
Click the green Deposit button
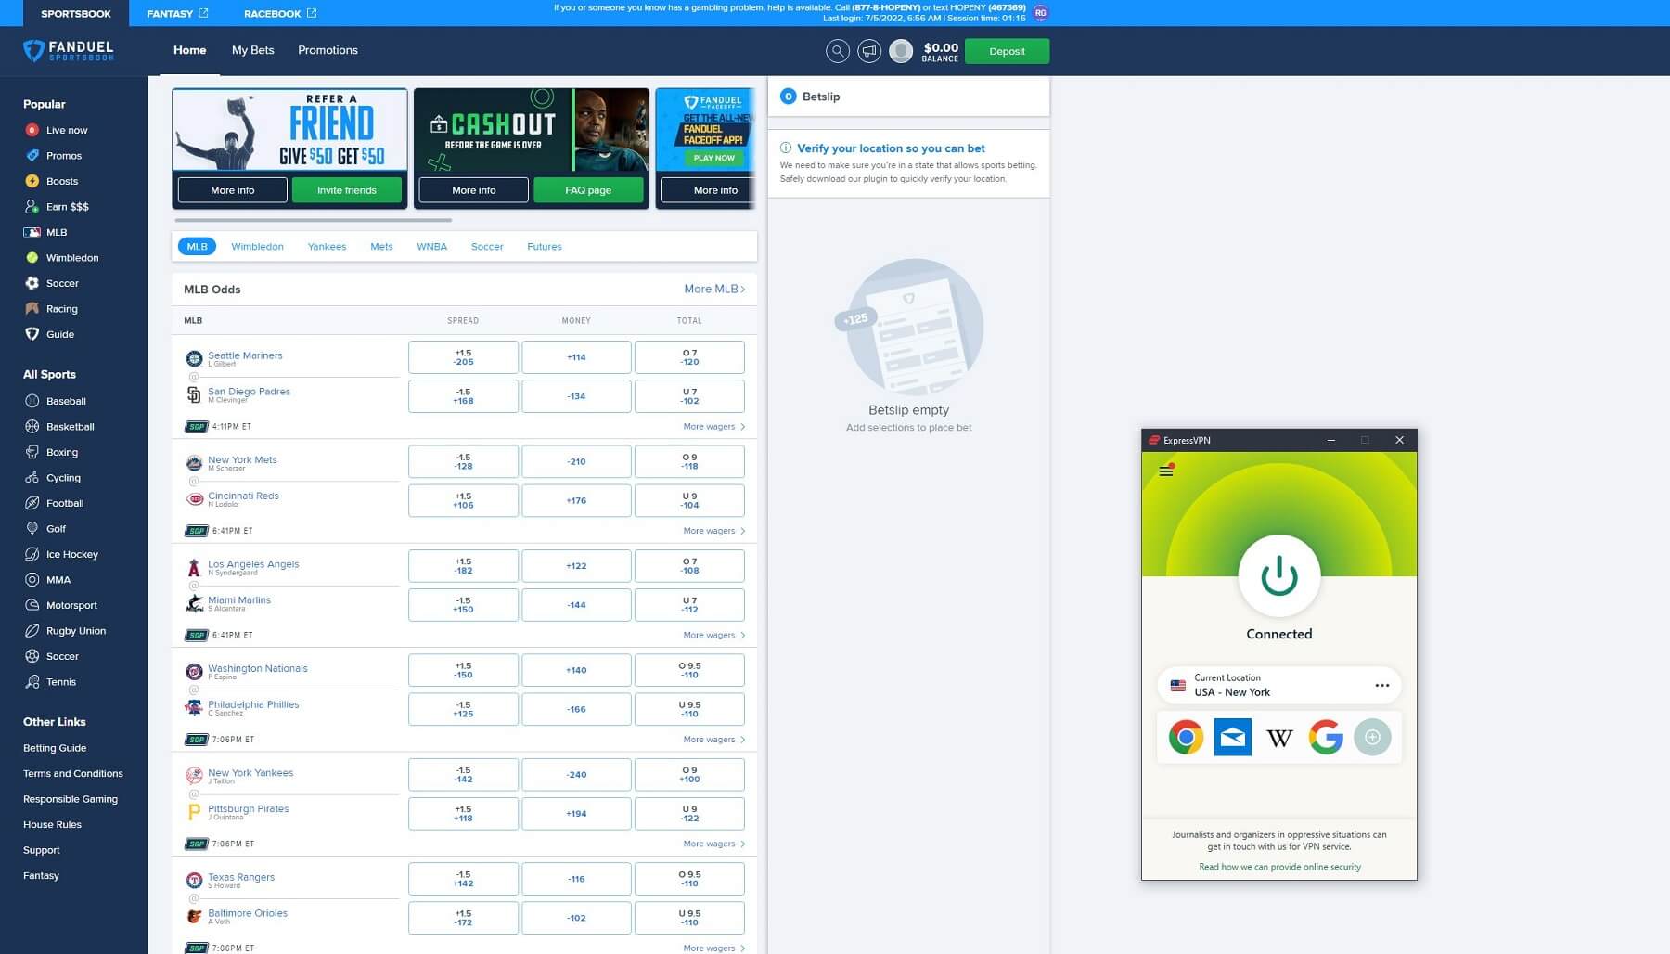[x=1007, y=51]
